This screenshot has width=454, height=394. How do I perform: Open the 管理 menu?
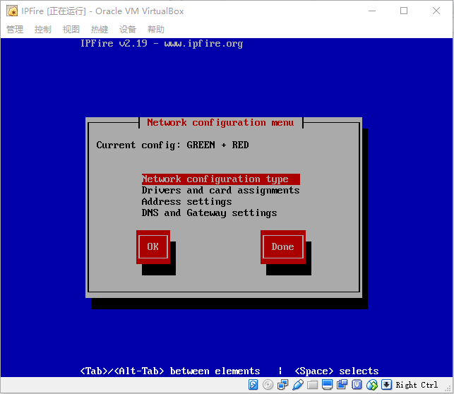click(15, 29)
